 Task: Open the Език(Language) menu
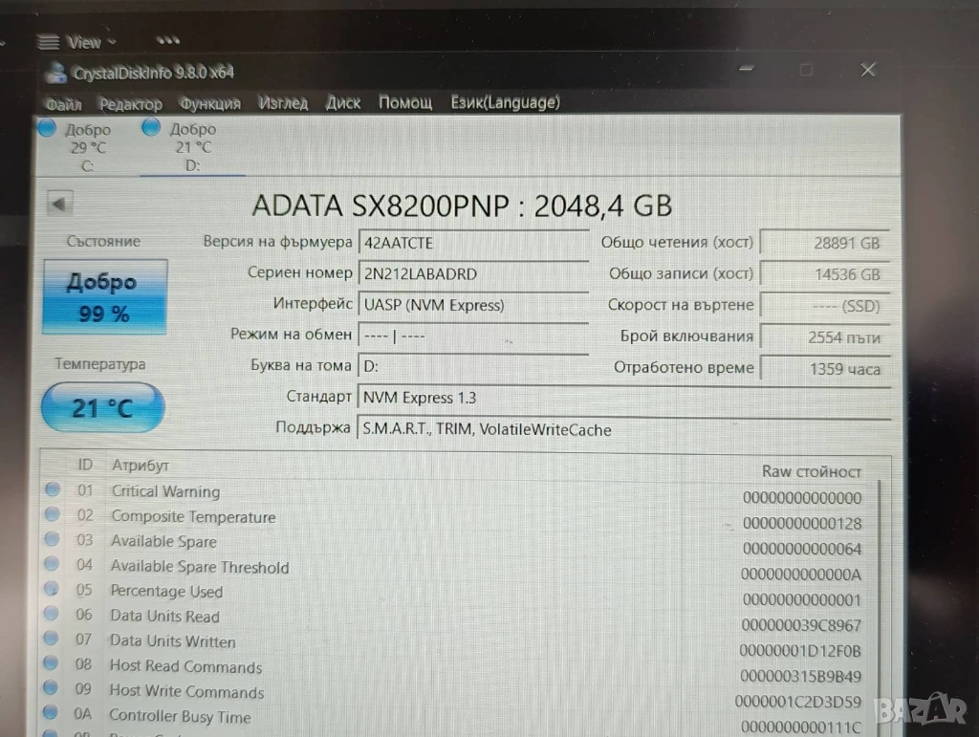pos(505,102)
